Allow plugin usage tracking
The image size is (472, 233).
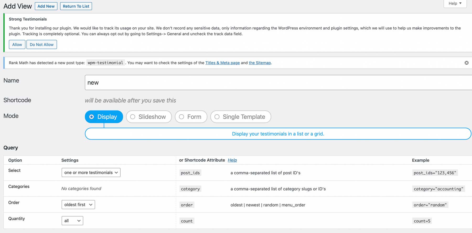click(17, 45)
